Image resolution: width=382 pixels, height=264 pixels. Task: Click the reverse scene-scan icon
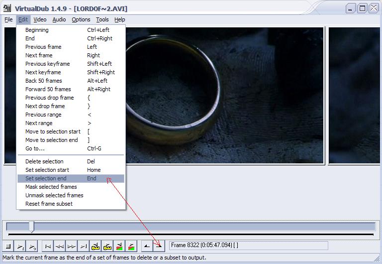[x=119, y=246]
